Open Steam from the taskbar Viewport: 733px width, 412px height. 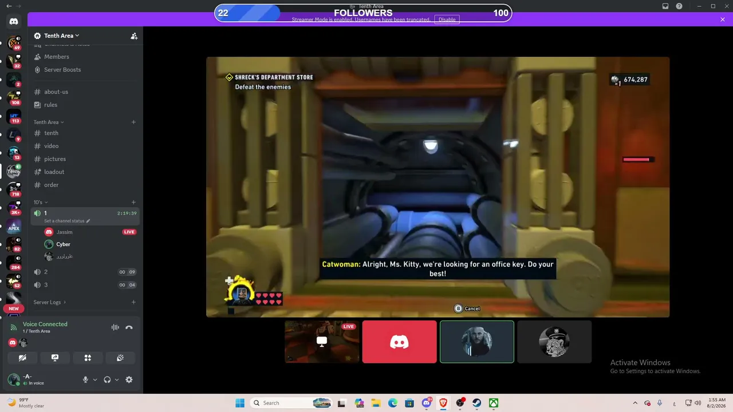(x=476, y=403)
